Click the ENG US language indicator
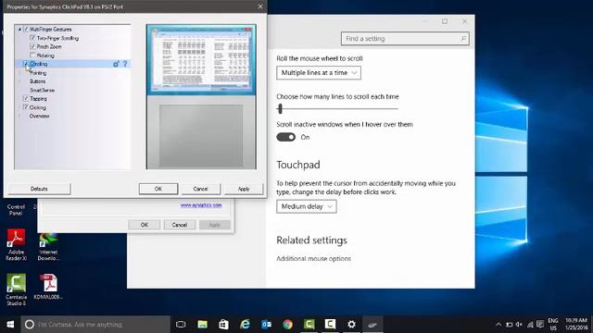 pos(553,325)
